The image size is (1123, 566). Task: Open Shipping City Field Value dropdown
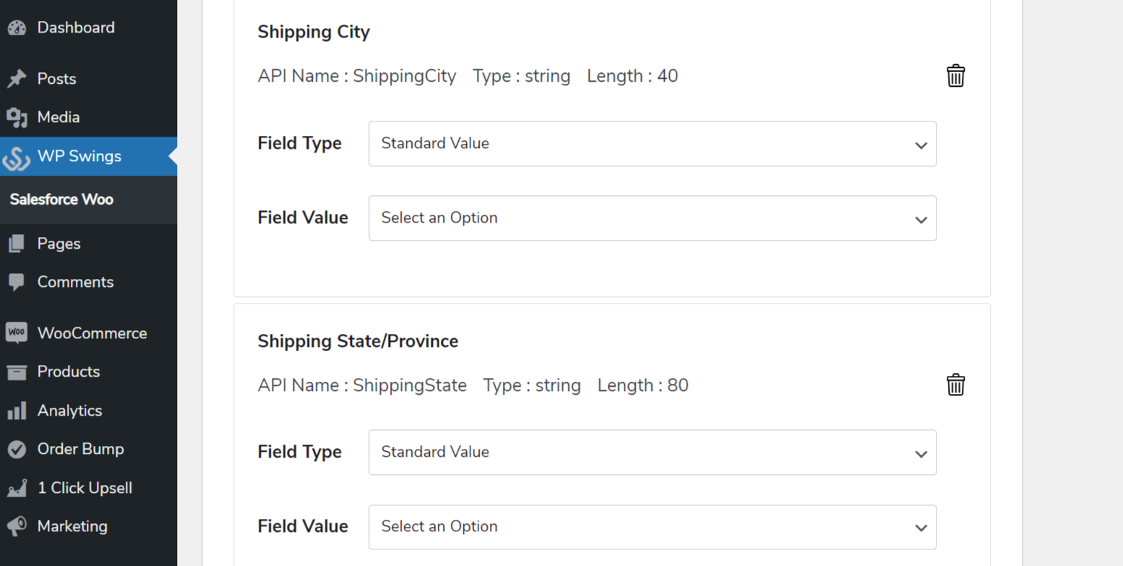653,218
